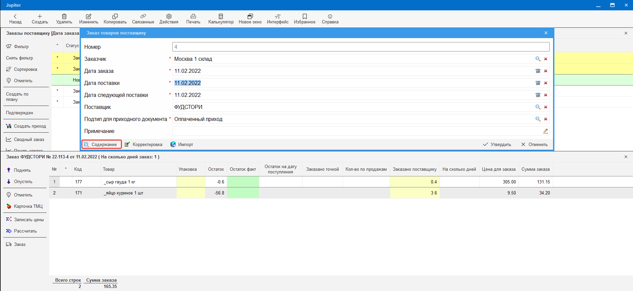633x291 pixels.
Task: Click Отметить in the upper sidebar
Action: pos(19,81)
